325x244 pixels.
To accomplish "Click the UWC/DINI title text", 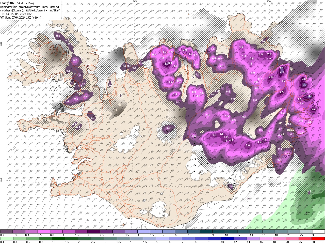I will pyautogui.click(x=8, y=3).
